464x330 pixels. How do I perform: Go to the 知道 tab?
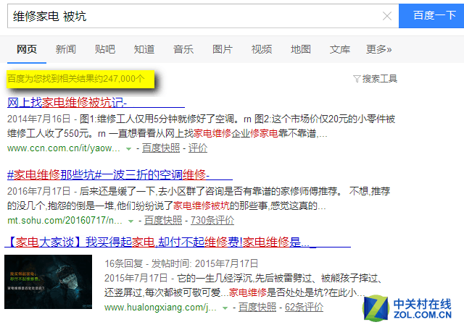point(144,49)
